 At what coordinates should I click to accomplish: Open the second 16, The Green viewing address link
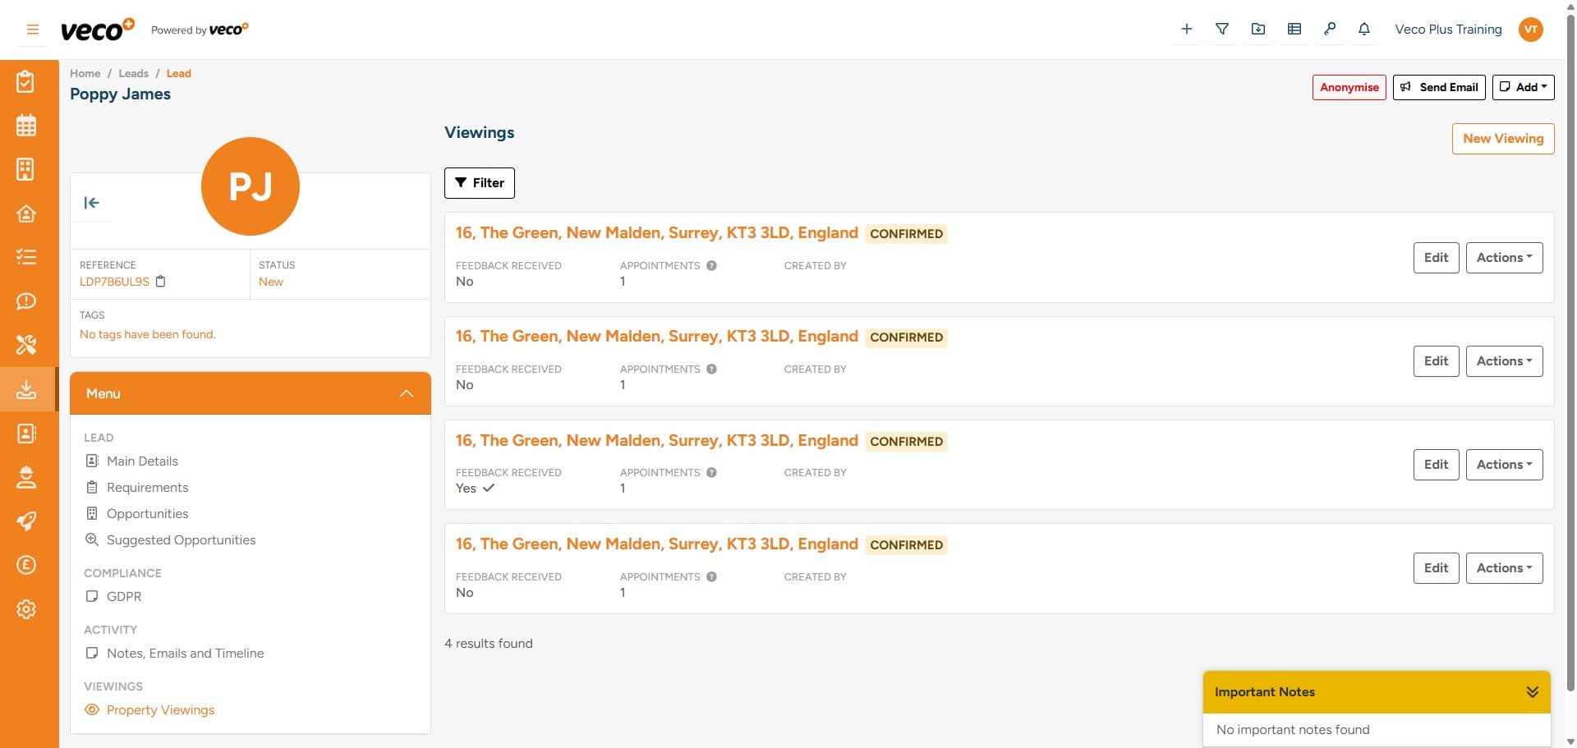tap(657, 337)
